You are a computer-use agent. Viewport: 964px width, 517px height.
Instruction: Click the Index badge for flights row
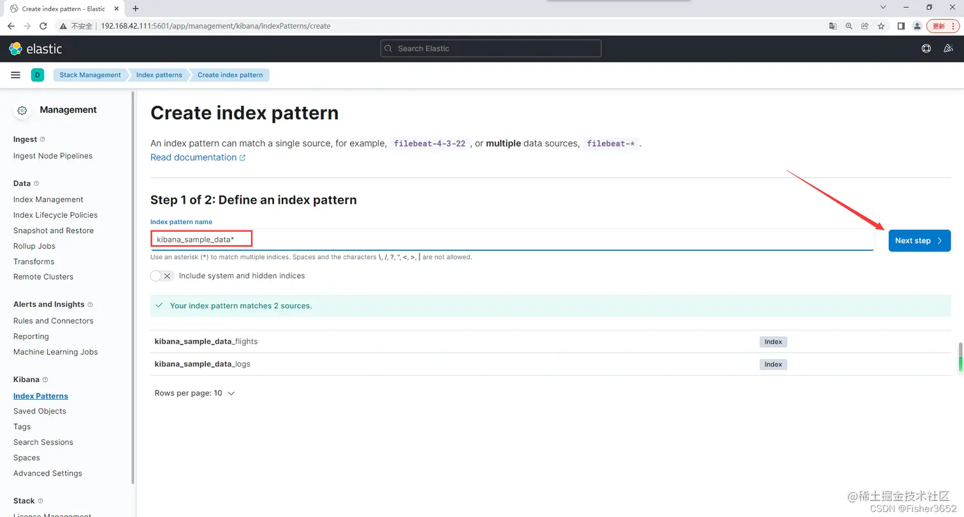tap(773, 342)
